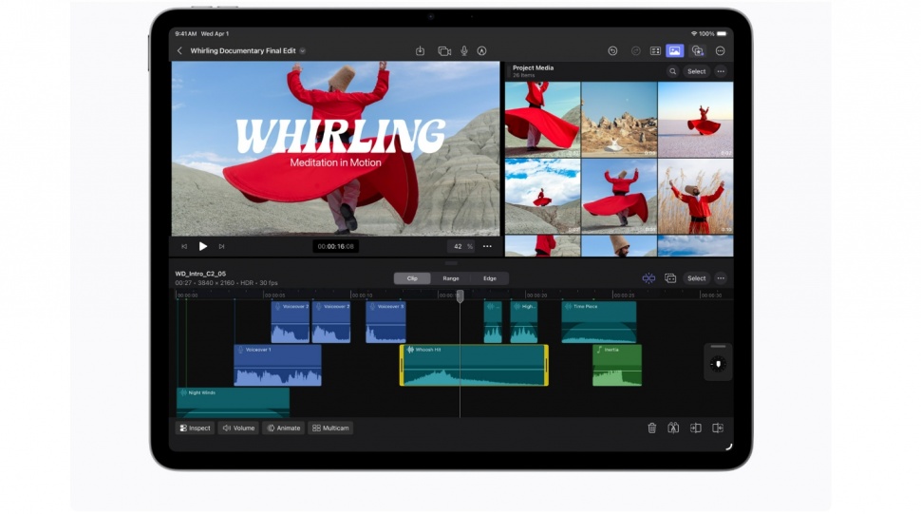Tap the battery indicator in status bar

pyautogui.click(x=722, y=34)
